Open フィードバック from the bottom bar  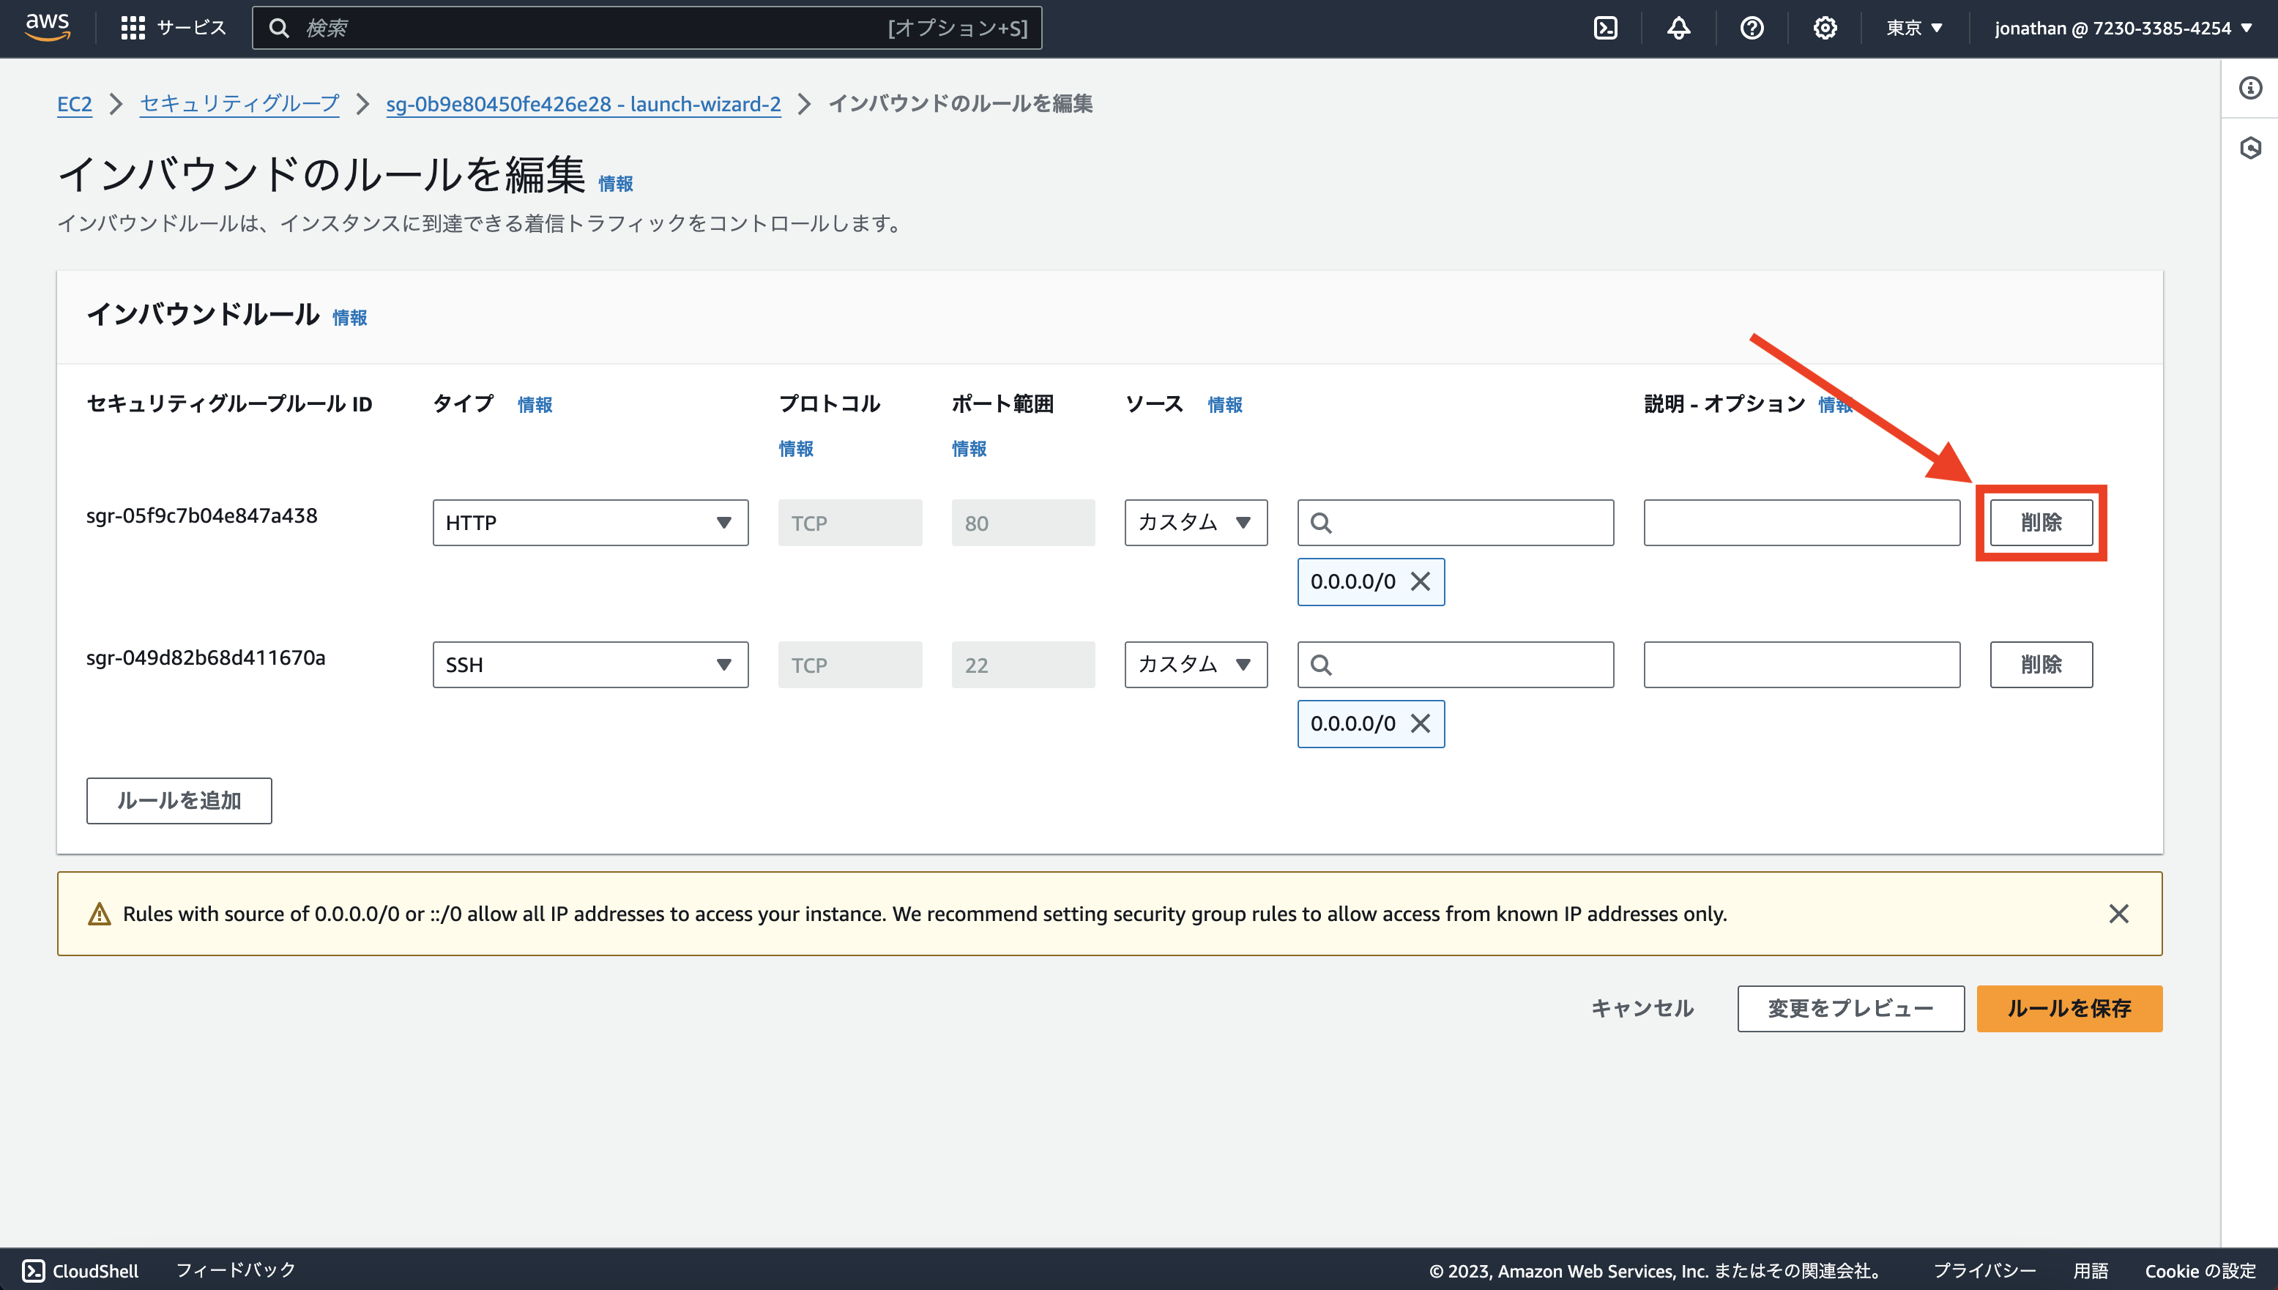[x=235, y=1270]
